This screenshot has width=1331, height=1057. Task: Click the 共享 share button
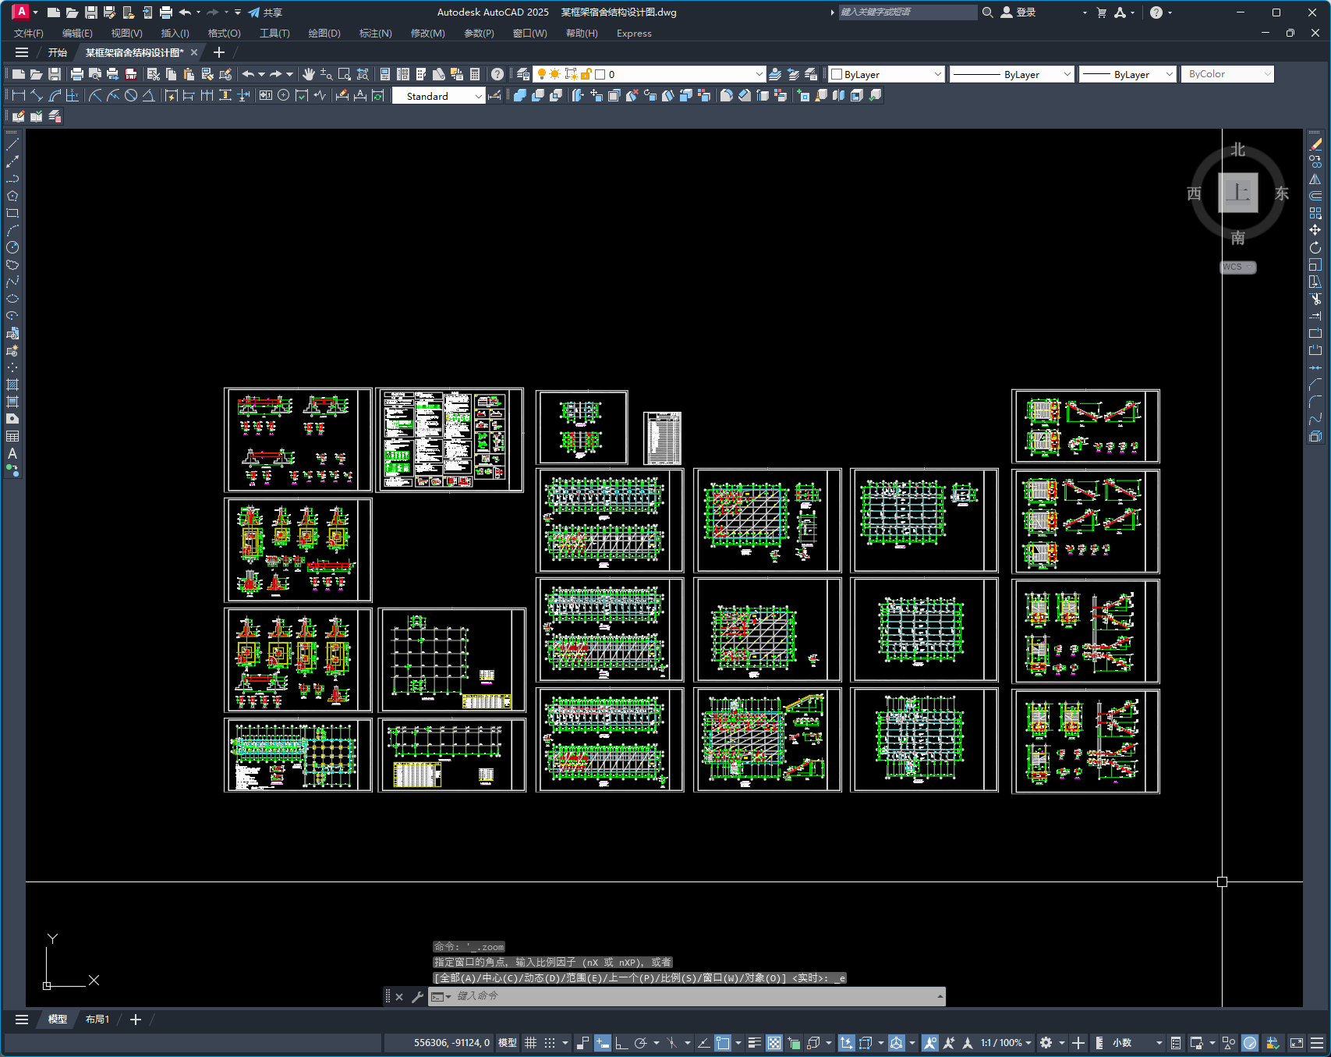265,12
